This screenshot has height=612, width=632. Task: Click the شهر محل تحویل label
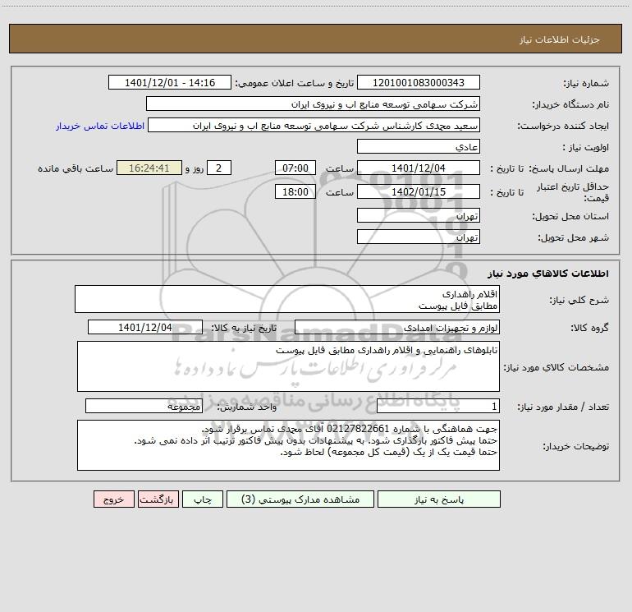573,238
